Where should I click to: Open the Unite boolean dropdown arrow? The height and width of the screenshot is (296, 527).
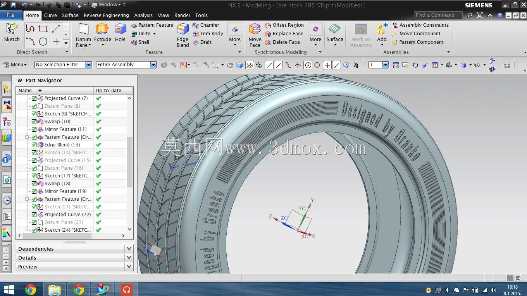click(154, 34)
